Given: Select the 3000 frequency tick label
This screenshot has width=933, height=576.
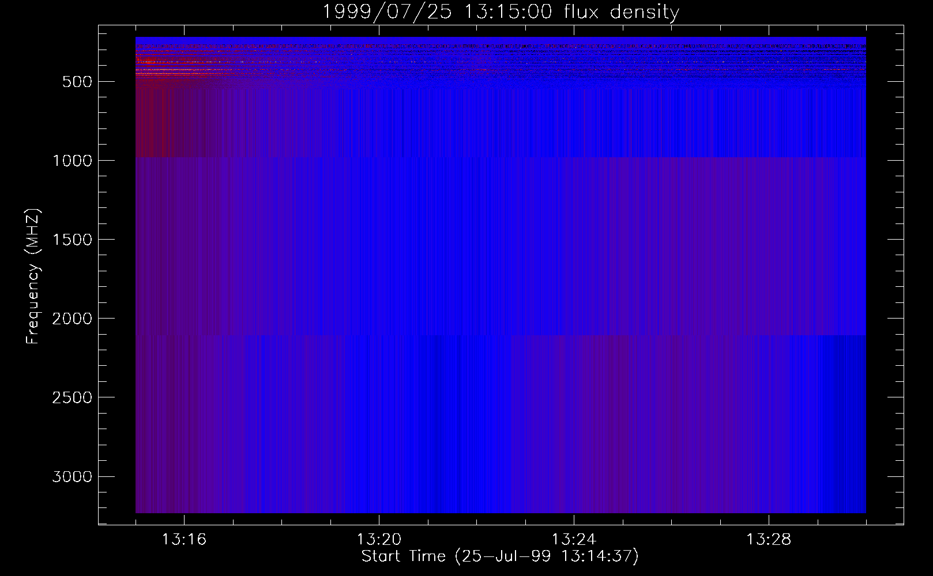Looking at the screenshot, I should click(72, 476).
